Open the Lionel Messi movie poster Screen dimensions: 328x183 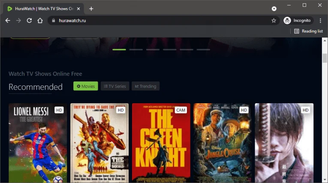[x=38, y=143]
